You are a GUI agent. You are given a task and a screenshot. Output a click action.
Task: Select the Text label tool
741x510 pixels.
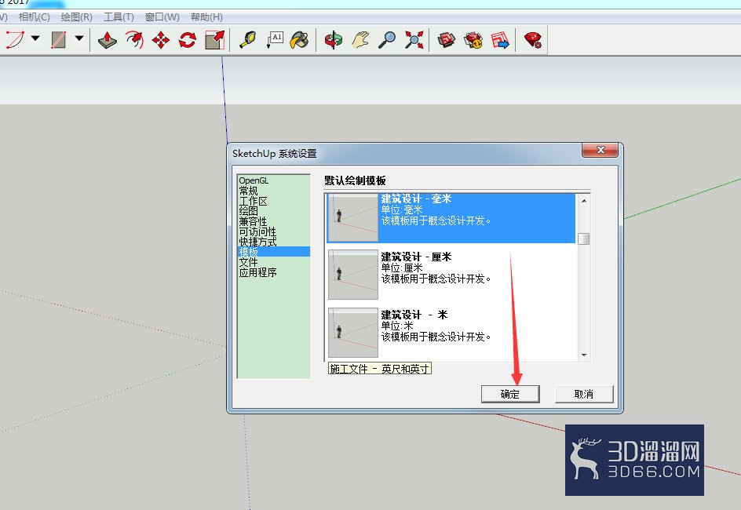[x=275, y=40]
